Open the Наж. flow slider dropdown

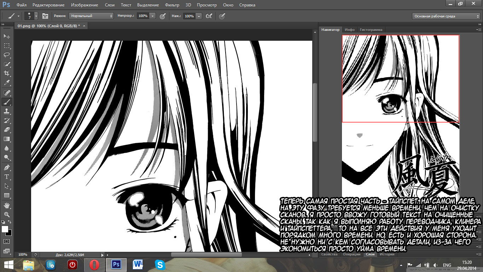click(199, 16)
